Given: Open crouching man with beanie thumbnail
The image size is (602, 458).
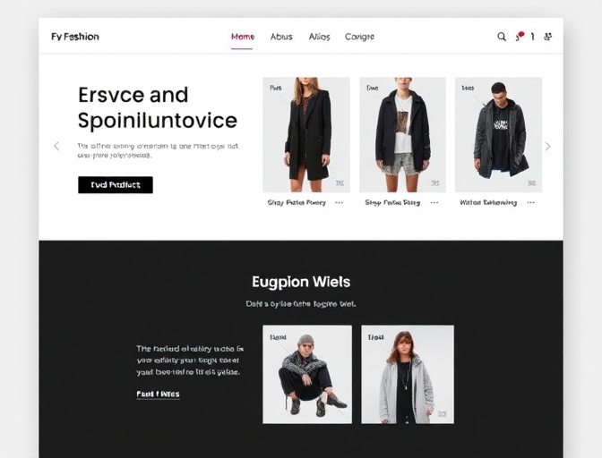Looking at the screenshot, I should click(x=307, y=375).
